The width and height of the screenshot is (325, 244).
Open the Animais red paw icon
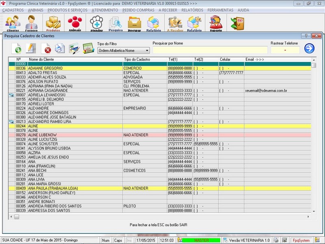point(75,23)
